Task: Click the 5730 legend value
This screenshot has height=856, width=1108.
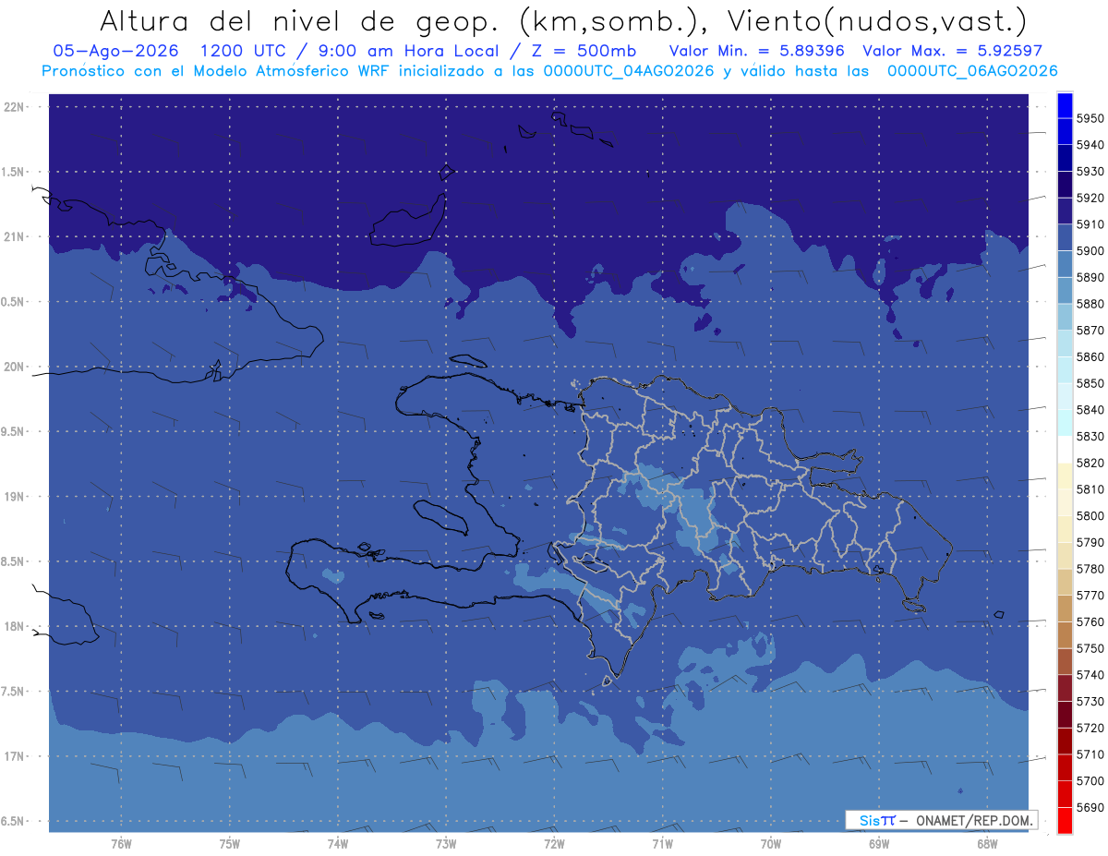Action: point(1090,702)
